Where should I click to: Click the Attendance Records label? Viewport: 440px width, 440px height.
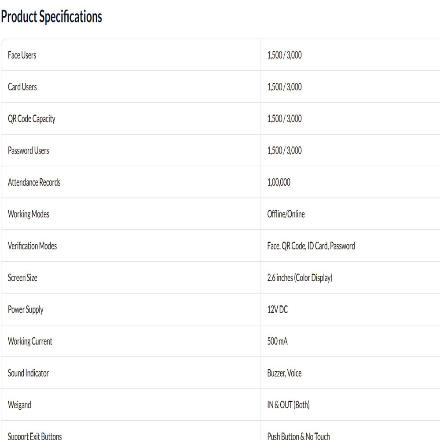[x=34, y=183]
